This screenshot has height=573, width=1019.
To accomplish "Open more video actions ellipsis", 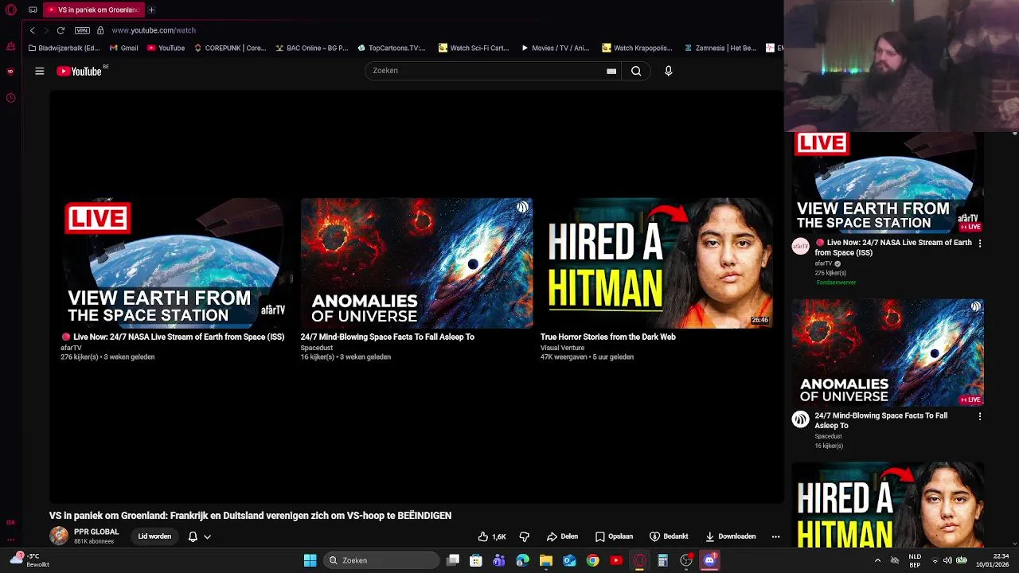I will (x=775, y=536).
